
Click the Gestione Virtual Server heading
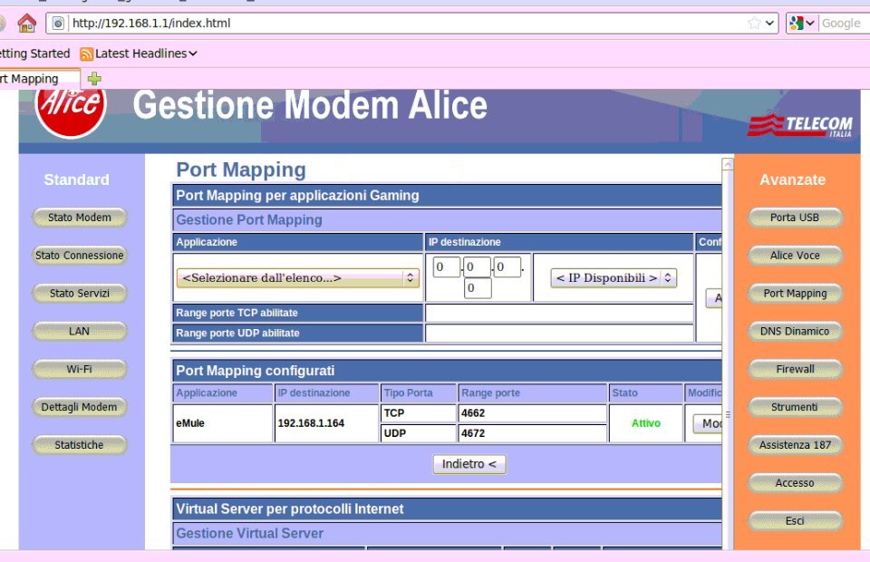(x=250, y=533)
